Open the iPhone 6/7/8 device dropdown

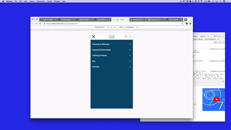(x=100, y=27)
